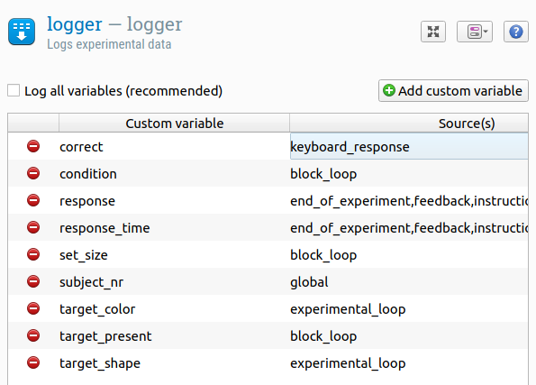Toggle the maximize view icon button
Image resolution: width=536 pixels, height=385 pixels.
[433, 32]
